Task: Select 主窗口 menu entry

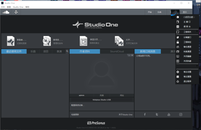Action: tap(187, 22)
